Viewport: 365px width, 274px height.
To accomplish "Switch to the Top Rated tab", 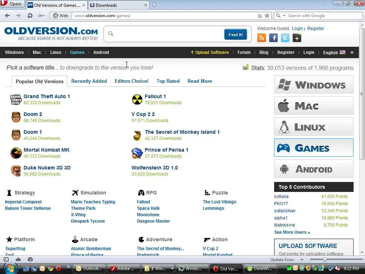I will click(x=168, y=81).
